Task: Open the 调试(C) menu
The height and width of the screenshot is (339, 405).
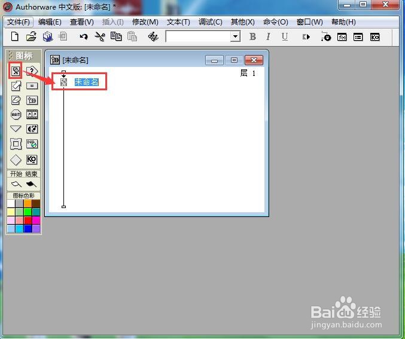Action: point(211,22)
